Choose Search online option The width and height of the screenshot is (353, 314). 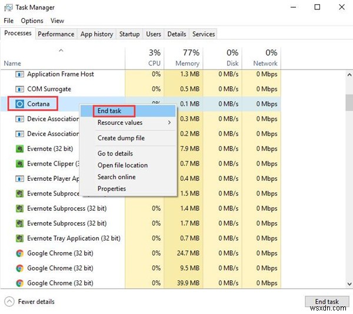click(128, 177)
